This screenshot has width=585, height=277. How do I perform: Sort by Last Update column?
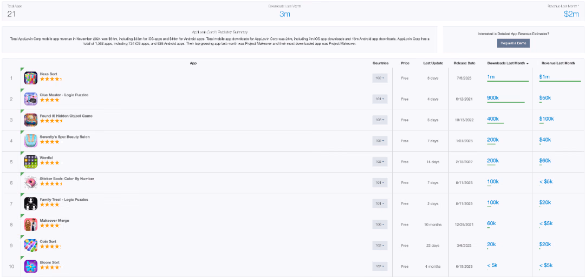(x=433, y=63)
